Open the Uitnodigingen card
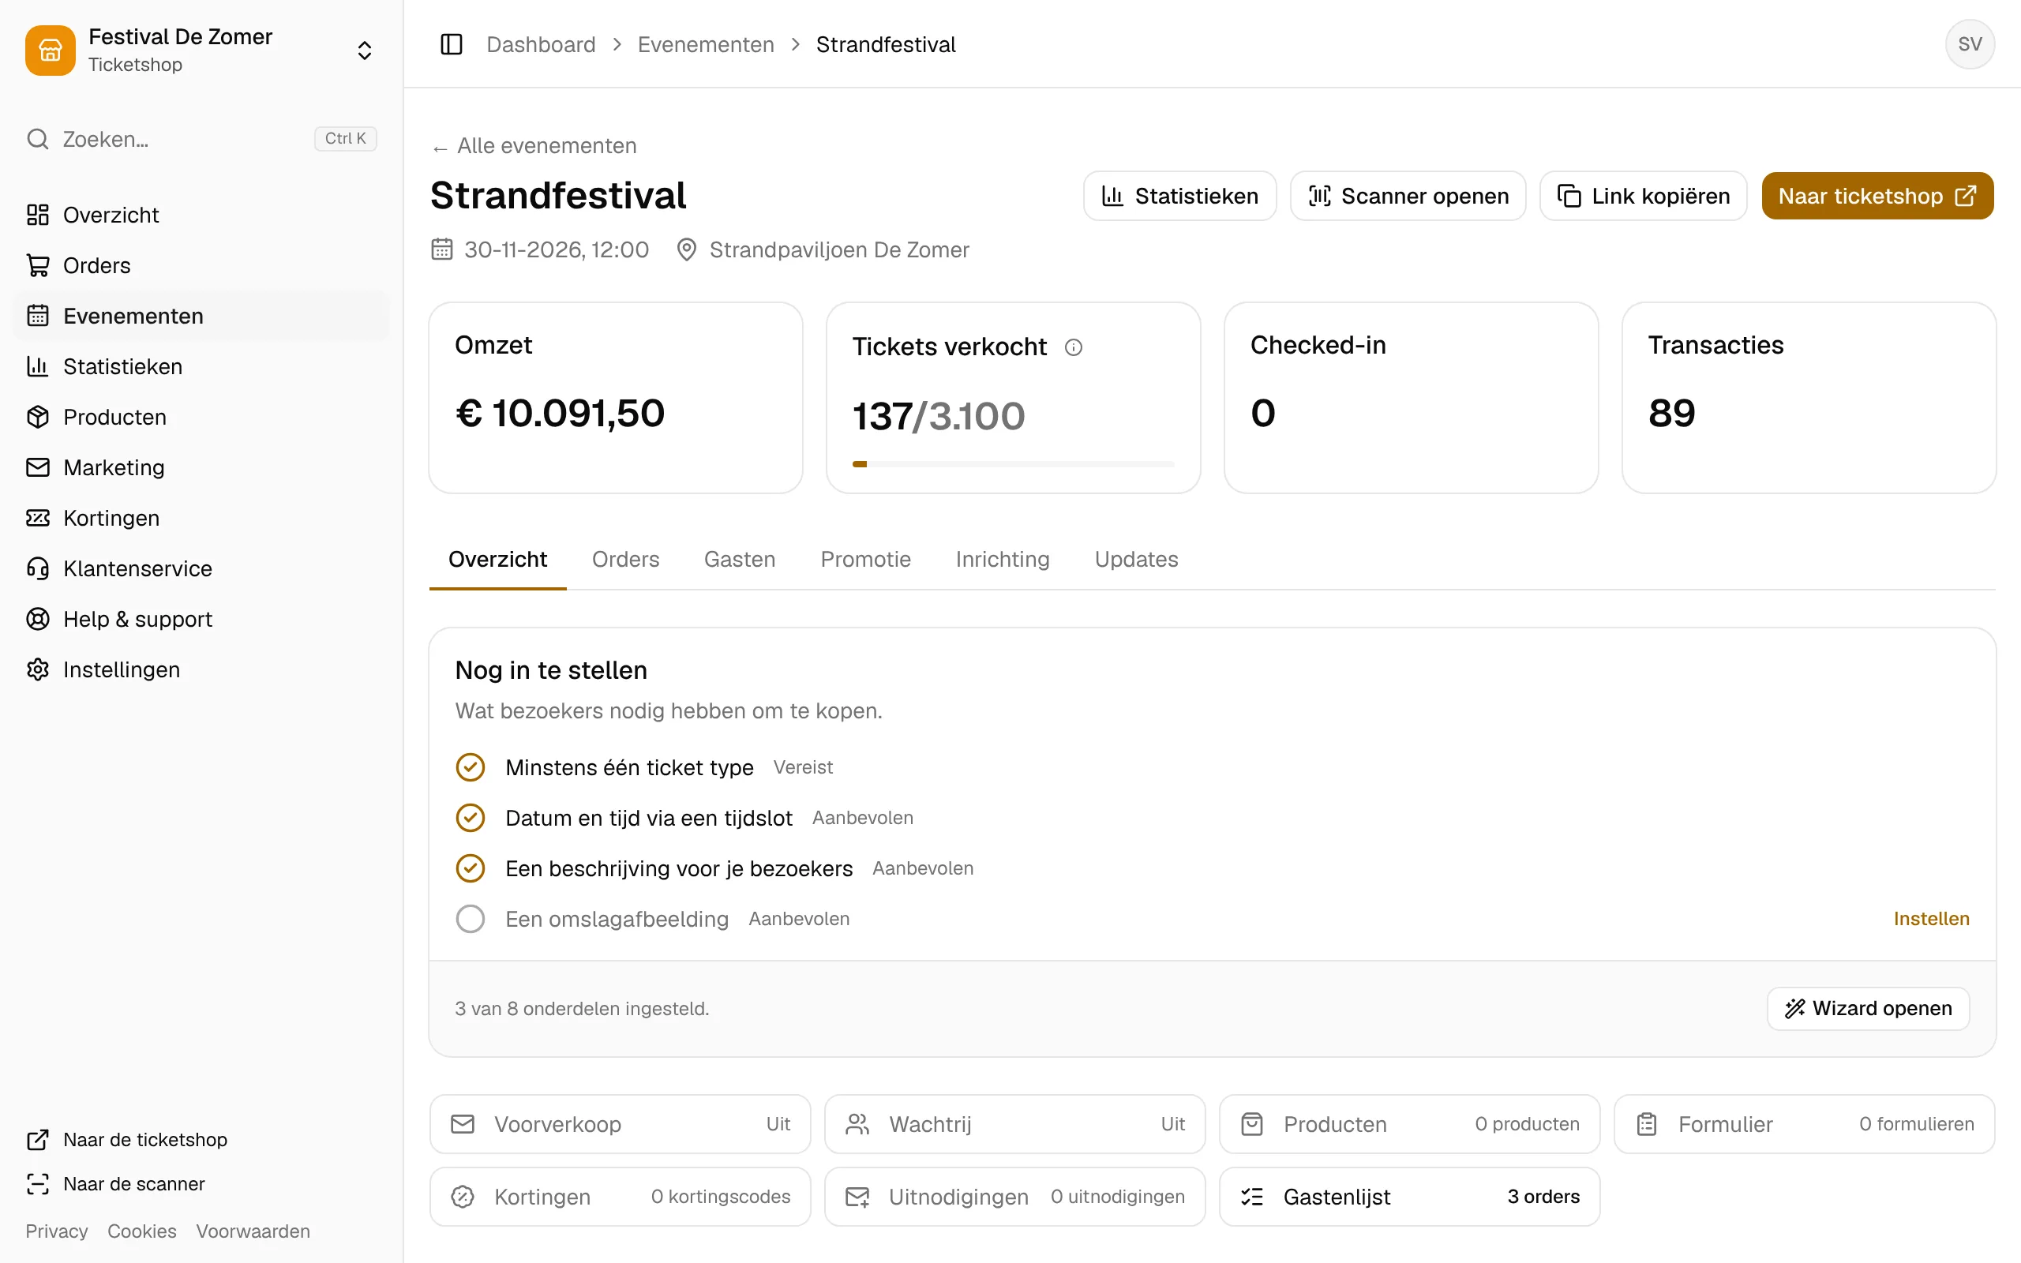This screenshot has width=2021, height=1263. pyautogui.click(x=1014, y=1197)
